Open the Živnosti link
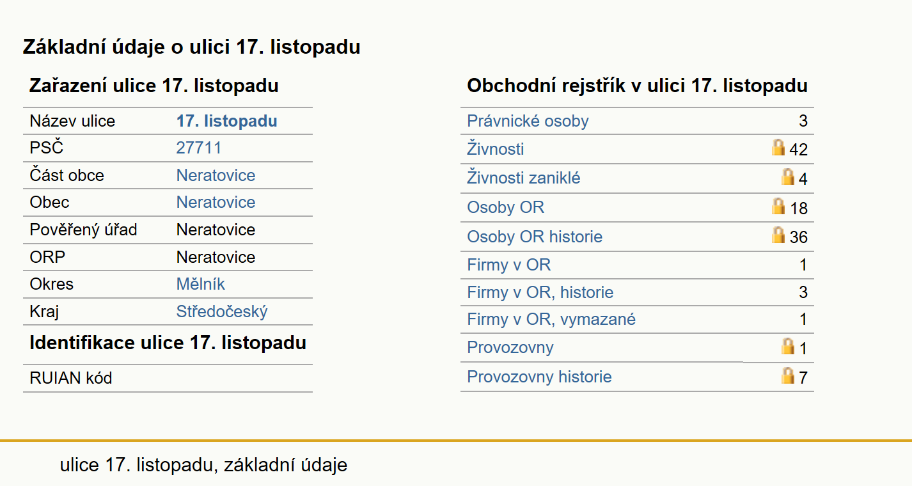This screenshot has height=486, width=912. 496,149
